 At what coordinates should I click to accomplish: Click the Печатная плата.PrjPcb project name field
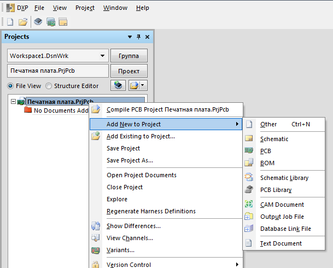pyautogui.click(x=58, y=71)
